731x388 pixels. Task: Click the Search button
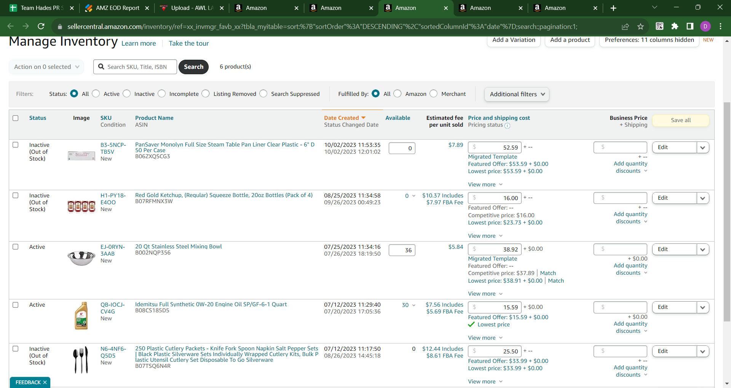pos(193,67)
